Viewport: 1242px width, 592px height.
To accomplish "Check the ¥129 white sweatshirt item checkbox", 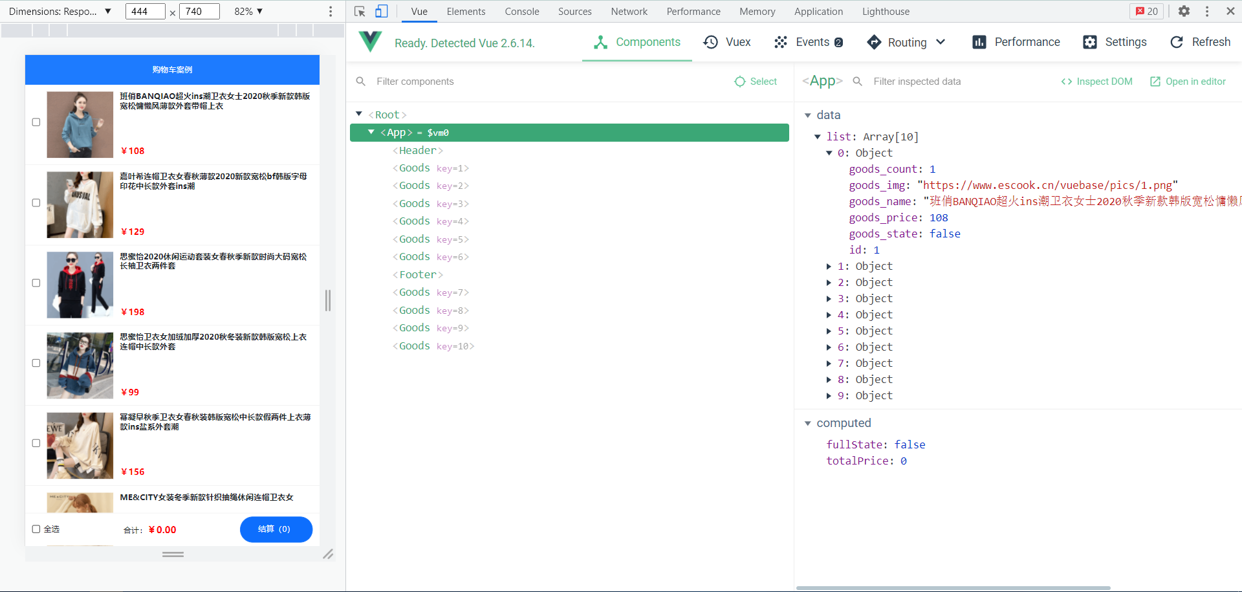I will 36,203.
